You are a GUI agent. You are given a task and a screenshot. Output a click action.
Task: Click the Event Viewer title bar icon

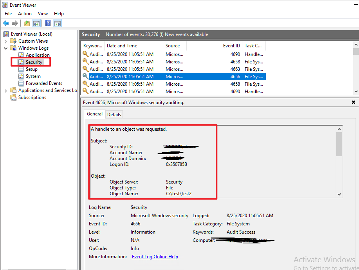point(5,5)
